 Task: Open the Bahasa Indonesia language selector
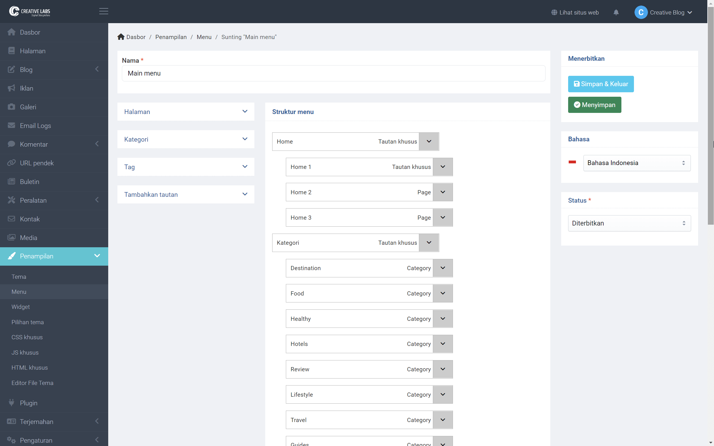pyautogui.click(x=637, y=163)
